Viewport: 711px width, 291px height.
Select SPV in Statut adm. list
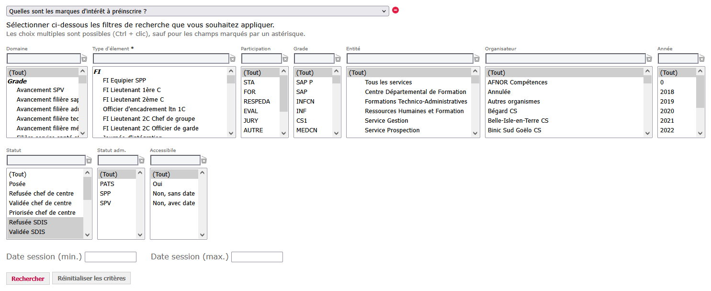point(117,203)
